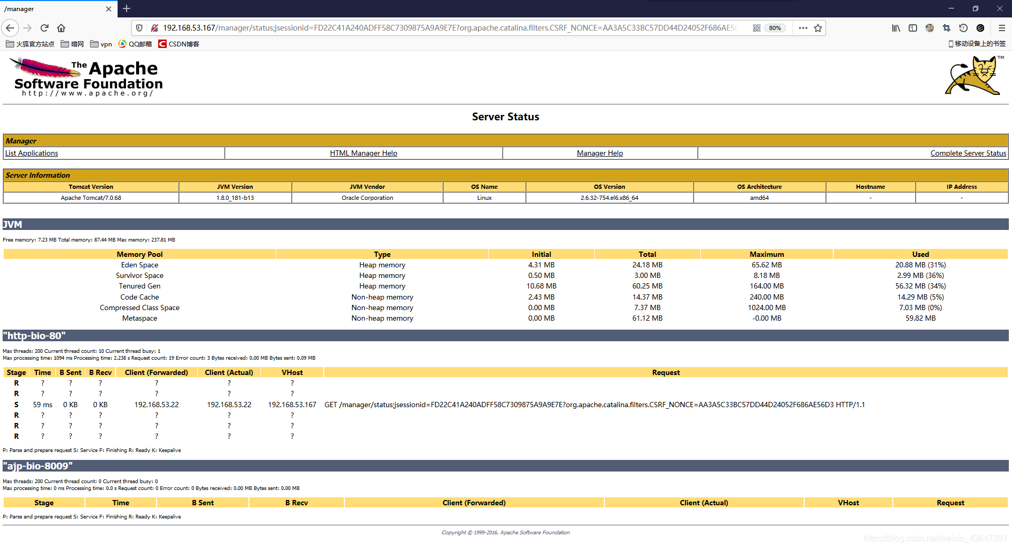Click the 59 ms time cell
The height and width of the screenshot is (548, 1012).
[43, 405]
